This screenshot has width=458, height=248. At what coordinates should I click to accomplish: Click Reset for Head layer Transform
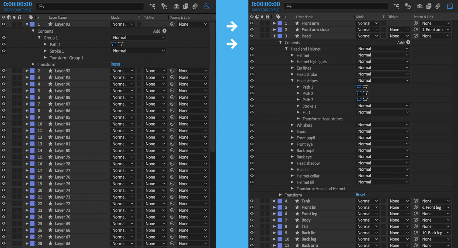360,195
